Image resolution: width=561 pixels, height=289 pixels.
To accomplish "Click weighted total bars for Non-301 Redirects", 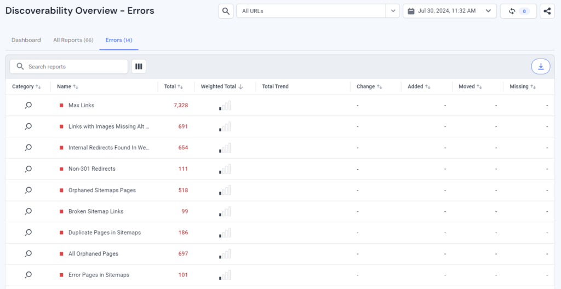I will 225,169.
